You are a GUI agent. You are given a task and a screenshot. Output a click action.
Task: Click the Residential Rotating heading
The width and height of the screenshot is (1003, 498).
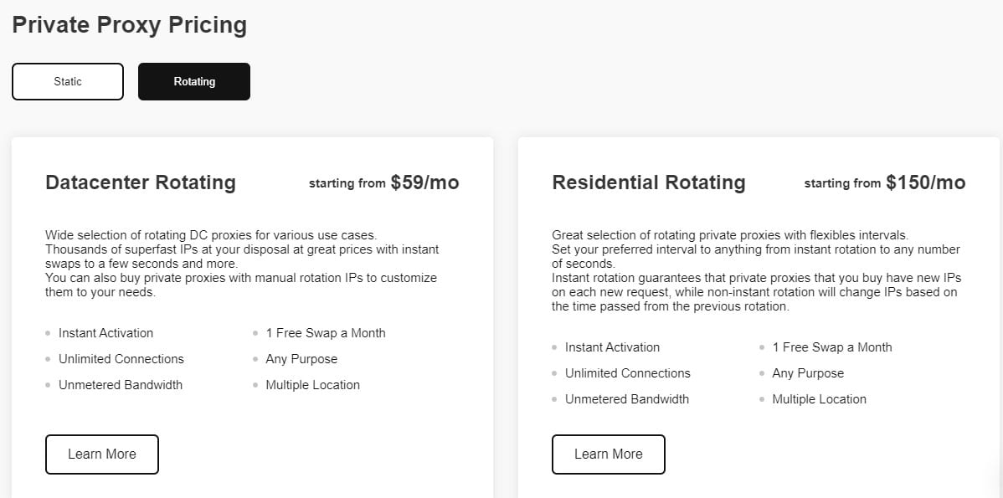coord(649,182)
